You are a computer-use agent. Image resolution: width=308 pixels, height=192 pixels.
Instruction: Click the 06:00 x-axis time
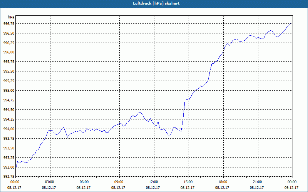coord(84,182)
